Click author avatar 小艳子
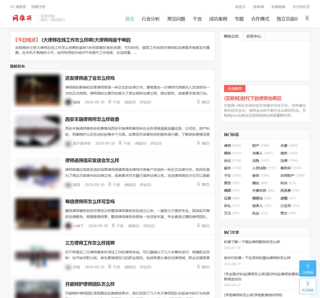Image resolution: width=320 pixels, height=298 pixels. tap(68, 226)
